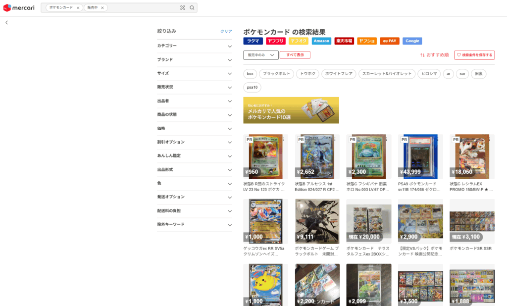Expand the 配送料の負担 filter
The image size is (507, 306).
pos(195,211)
